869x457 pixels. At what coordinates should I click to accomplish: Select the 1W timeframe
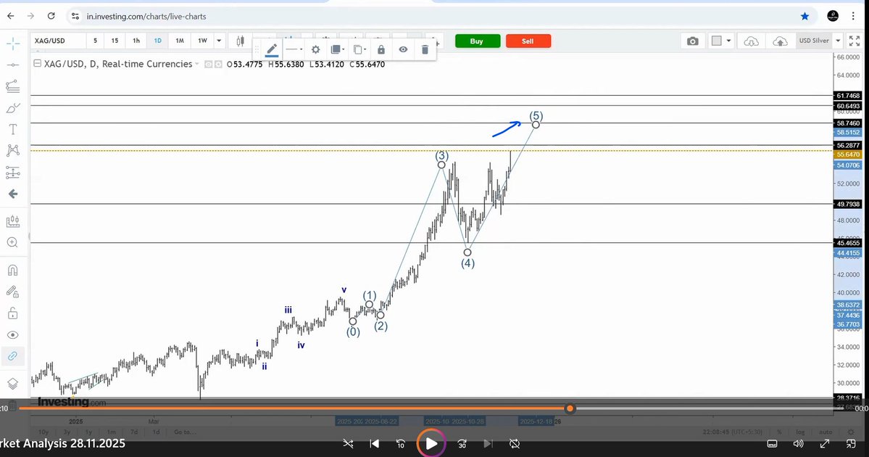(203, 41)
